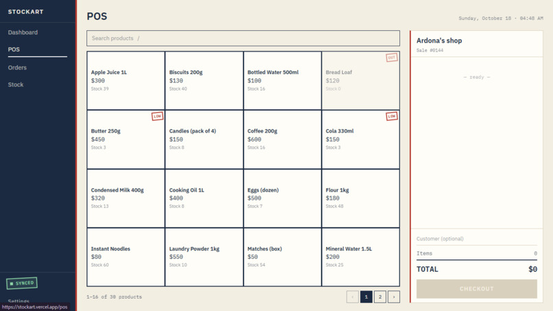
Task: Click the CHECKOUT button
Action: coord(476,289)
